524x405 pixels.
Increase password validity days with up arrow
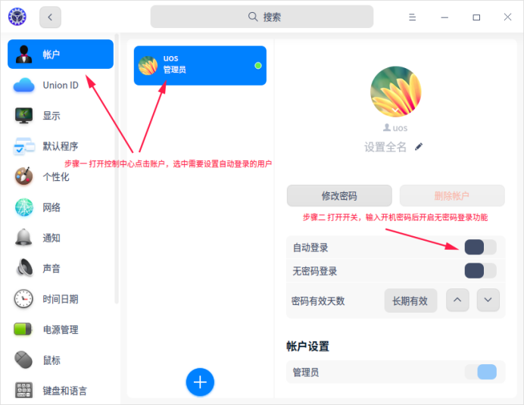click(457, 300)
